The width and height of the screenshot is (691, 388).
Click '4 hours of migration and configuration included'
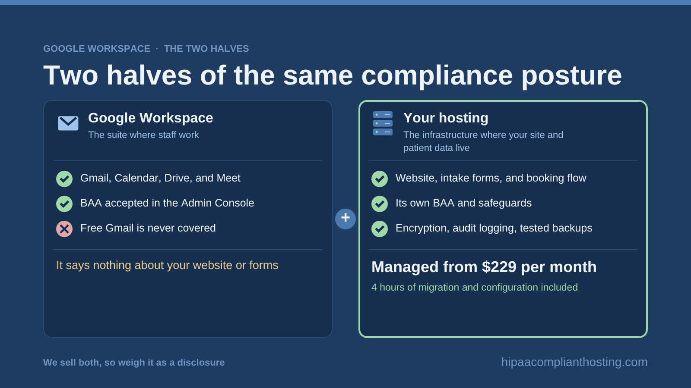pyautogui.click(x=475, y=288)
